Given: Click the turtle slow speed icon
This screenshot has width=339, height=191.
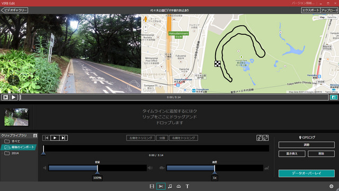Looking at the screenshot, I should 162,168.
